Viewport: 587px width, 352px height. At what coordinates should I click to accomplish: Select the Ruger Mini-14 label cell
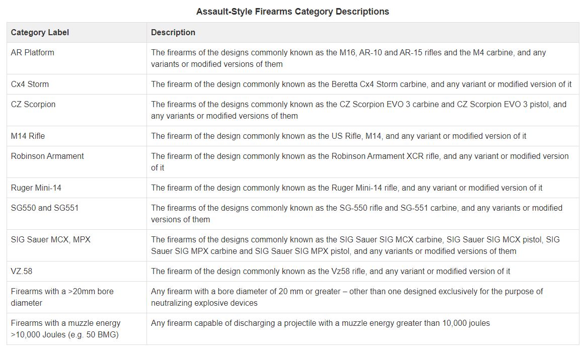36,188
